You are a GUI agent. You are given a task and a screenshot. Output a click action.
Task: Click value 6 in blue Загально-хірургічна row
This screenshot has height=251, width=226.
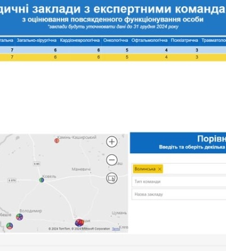[55, 50]
